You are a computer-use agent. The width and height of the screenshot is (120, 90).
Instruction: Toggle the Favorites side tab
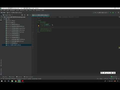click(1, 72)
